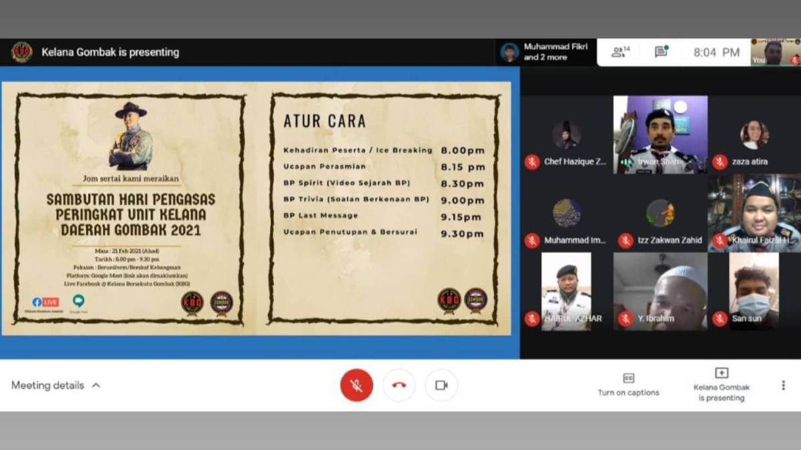Image resolution: width=801 pixels, height=450 pixels.
Task: Select the captions CC icon
Action: click(x=628, y=379)
